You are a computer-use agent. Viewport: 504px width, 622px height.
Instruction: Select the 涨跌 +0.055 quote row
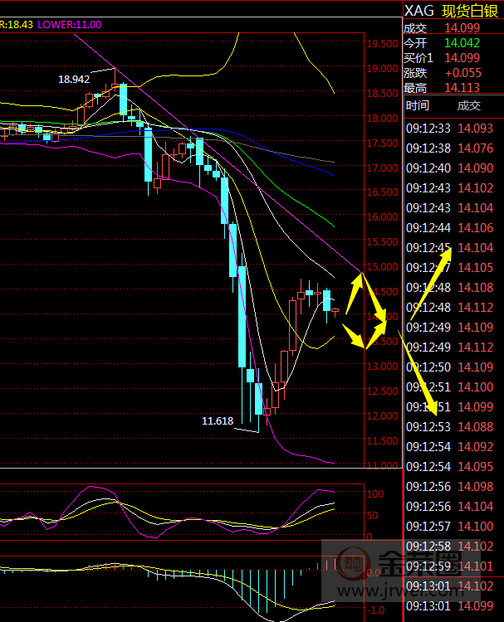(453, 73)
